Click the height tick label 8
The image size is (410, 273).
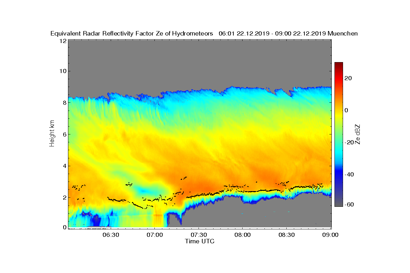click(x=64, y=103)
